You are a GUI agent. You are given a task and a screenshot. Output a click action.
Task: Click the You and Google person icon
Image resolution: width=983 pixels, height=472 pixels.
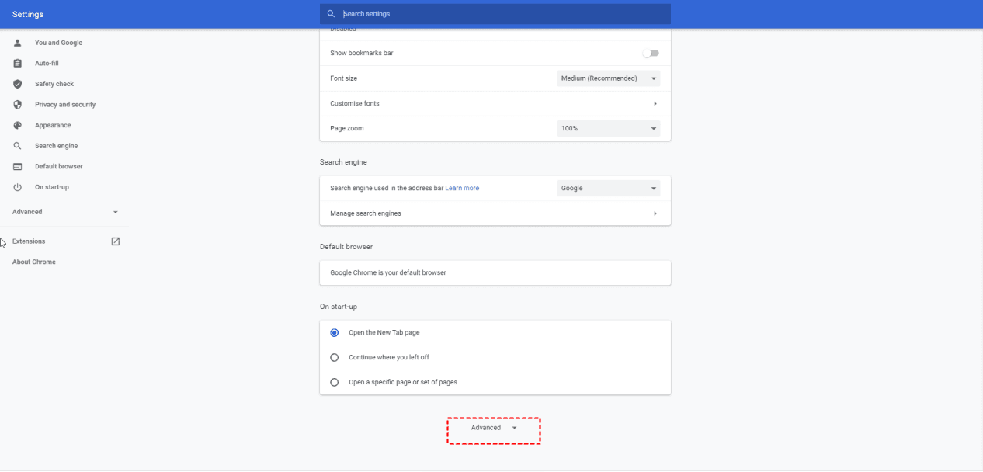pos(18,43)
